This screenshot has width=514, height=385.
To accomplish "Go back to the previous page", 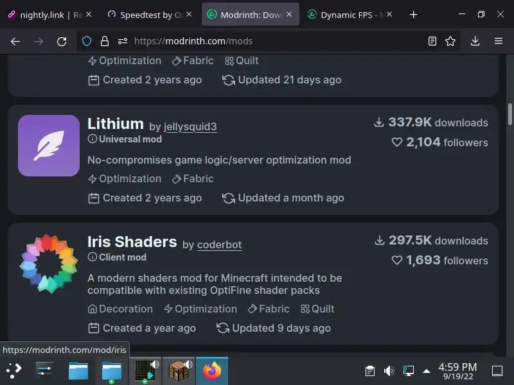I will [15, 41].
